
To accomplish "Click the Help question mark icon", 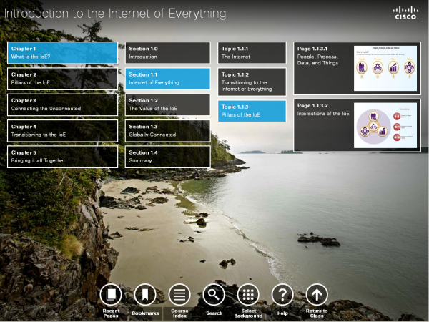I will [x=282, y=293].
